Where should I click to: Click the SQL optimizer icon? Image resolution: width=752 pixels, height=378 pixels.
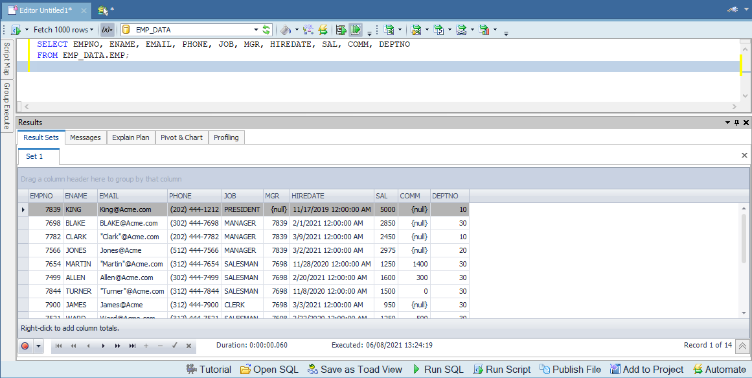[308, 30]
